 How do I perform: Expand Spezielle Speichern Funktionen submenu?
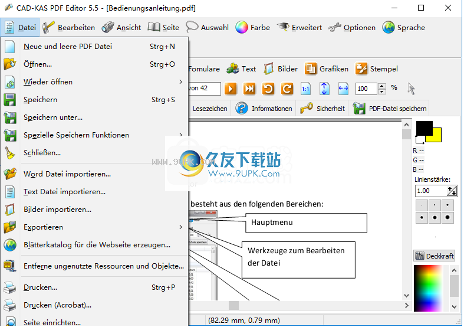(94, 135)
